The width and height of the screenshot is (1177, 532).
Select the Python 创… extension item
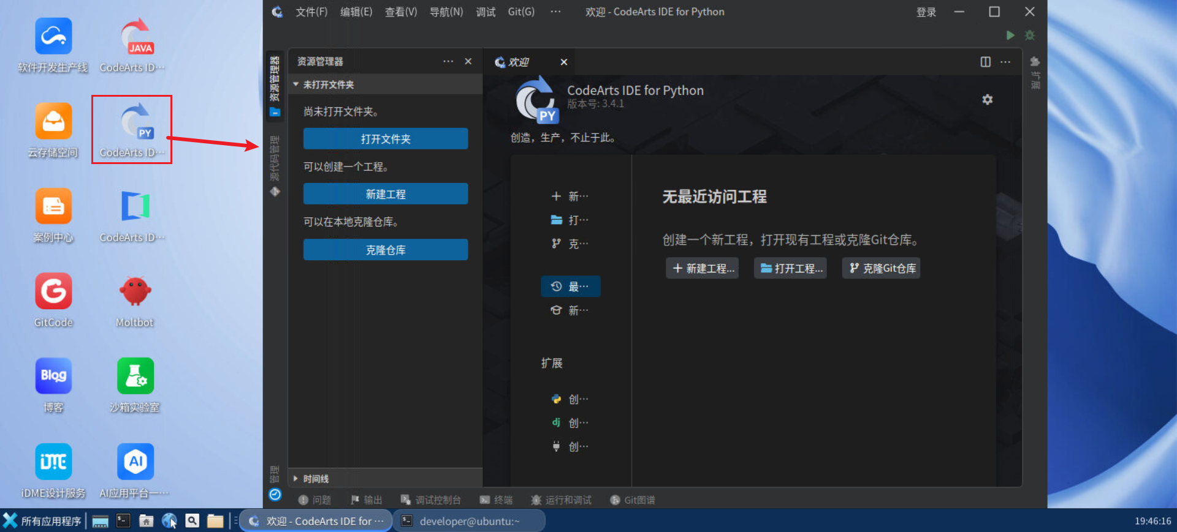[x=570, y=399]
